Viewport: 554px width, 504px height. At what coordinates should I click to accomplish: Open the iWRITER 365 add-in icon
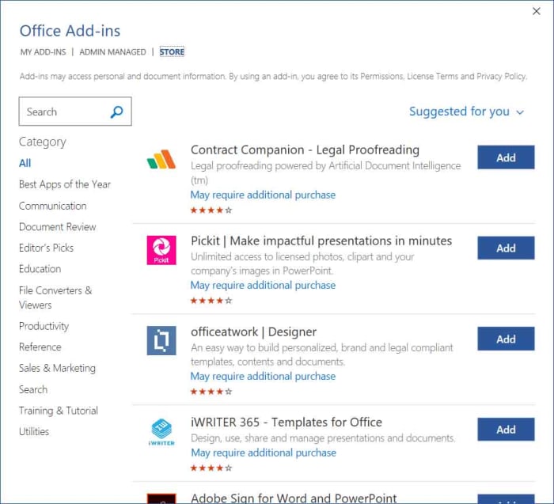click(x=161, y=431)
